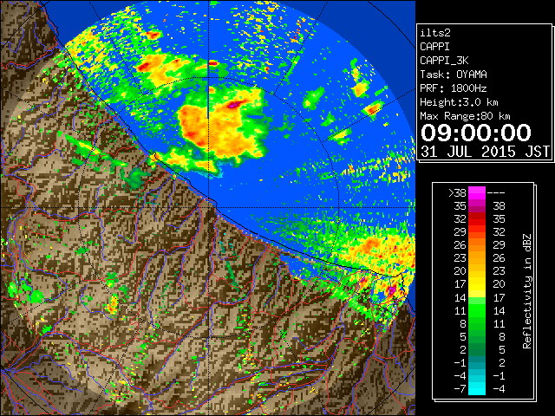
Task: Click the red swatch on the reflectivity scale
Action: (477, 219)
